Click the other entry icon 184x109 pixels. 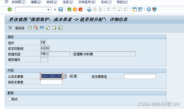tap(60, 28)
